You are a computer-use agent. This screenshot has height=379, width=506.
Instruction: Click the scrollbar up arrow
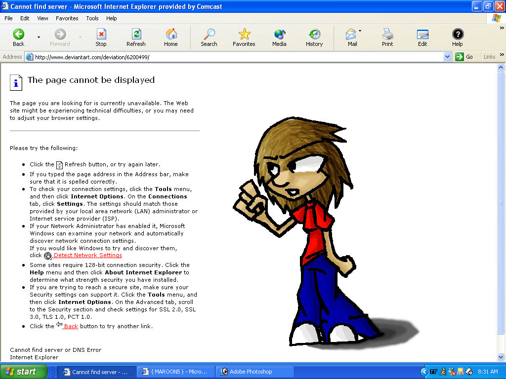click(x=501, y=67)
